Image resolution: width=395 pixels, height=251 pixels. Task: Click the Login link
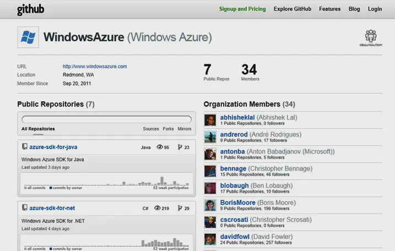point(375,9)
